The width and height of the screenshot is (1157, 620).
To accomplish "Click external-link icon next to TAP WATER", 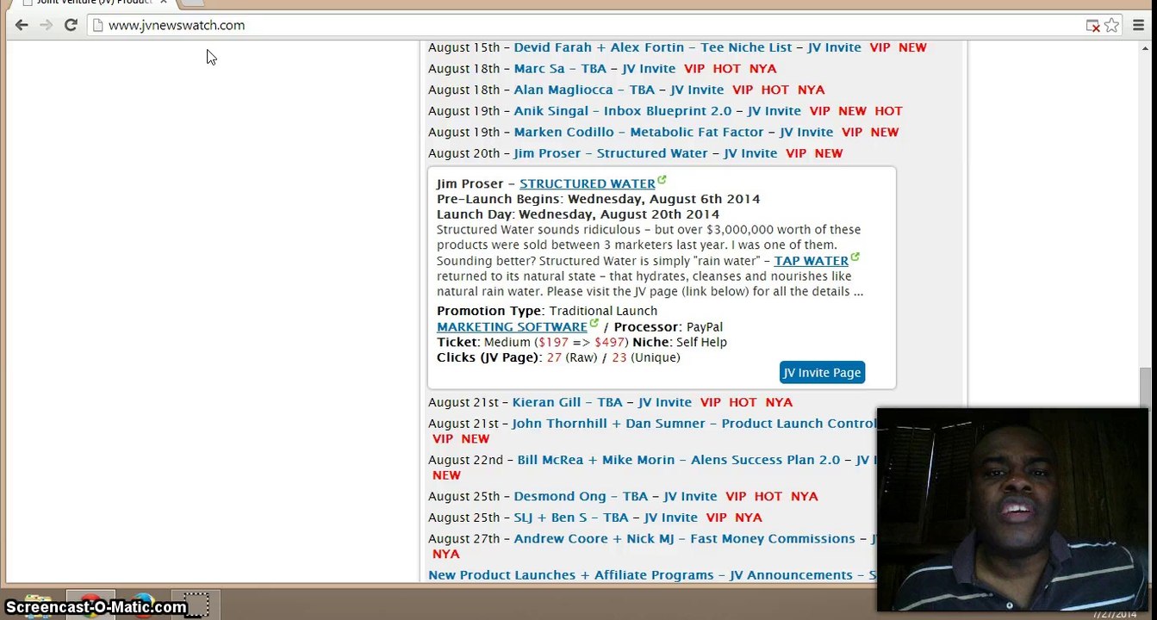I will pyautogui.click(x=855, y=257).
